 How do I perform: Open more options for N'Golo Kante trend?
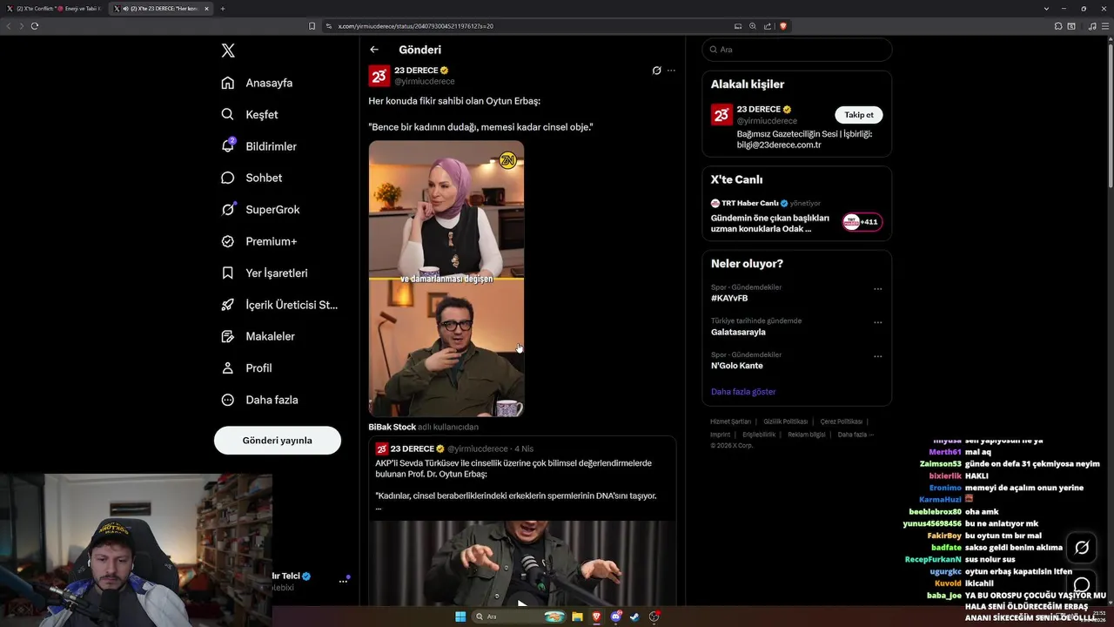pyautogui.click(x=877, y=356)
